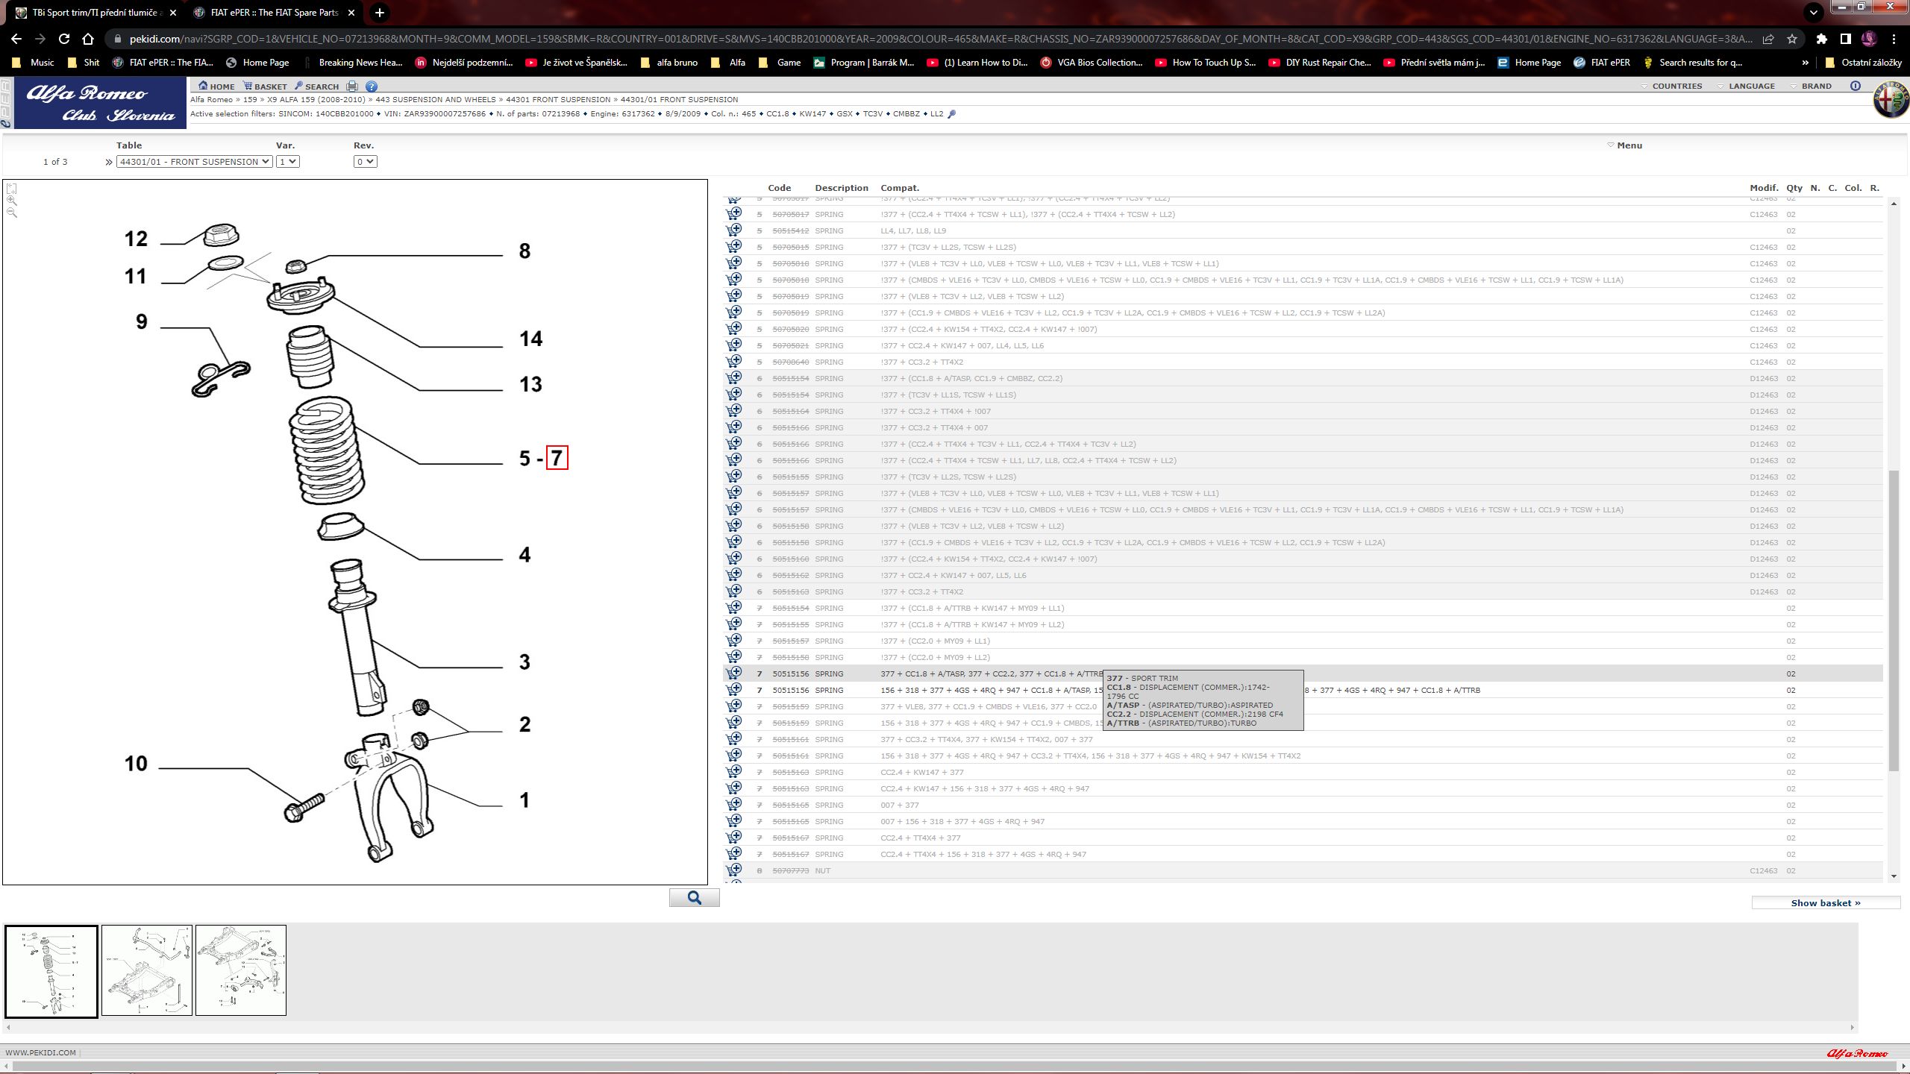Open the Var. dropdown
This screenshot has width=1910, height=1074.
287,161
